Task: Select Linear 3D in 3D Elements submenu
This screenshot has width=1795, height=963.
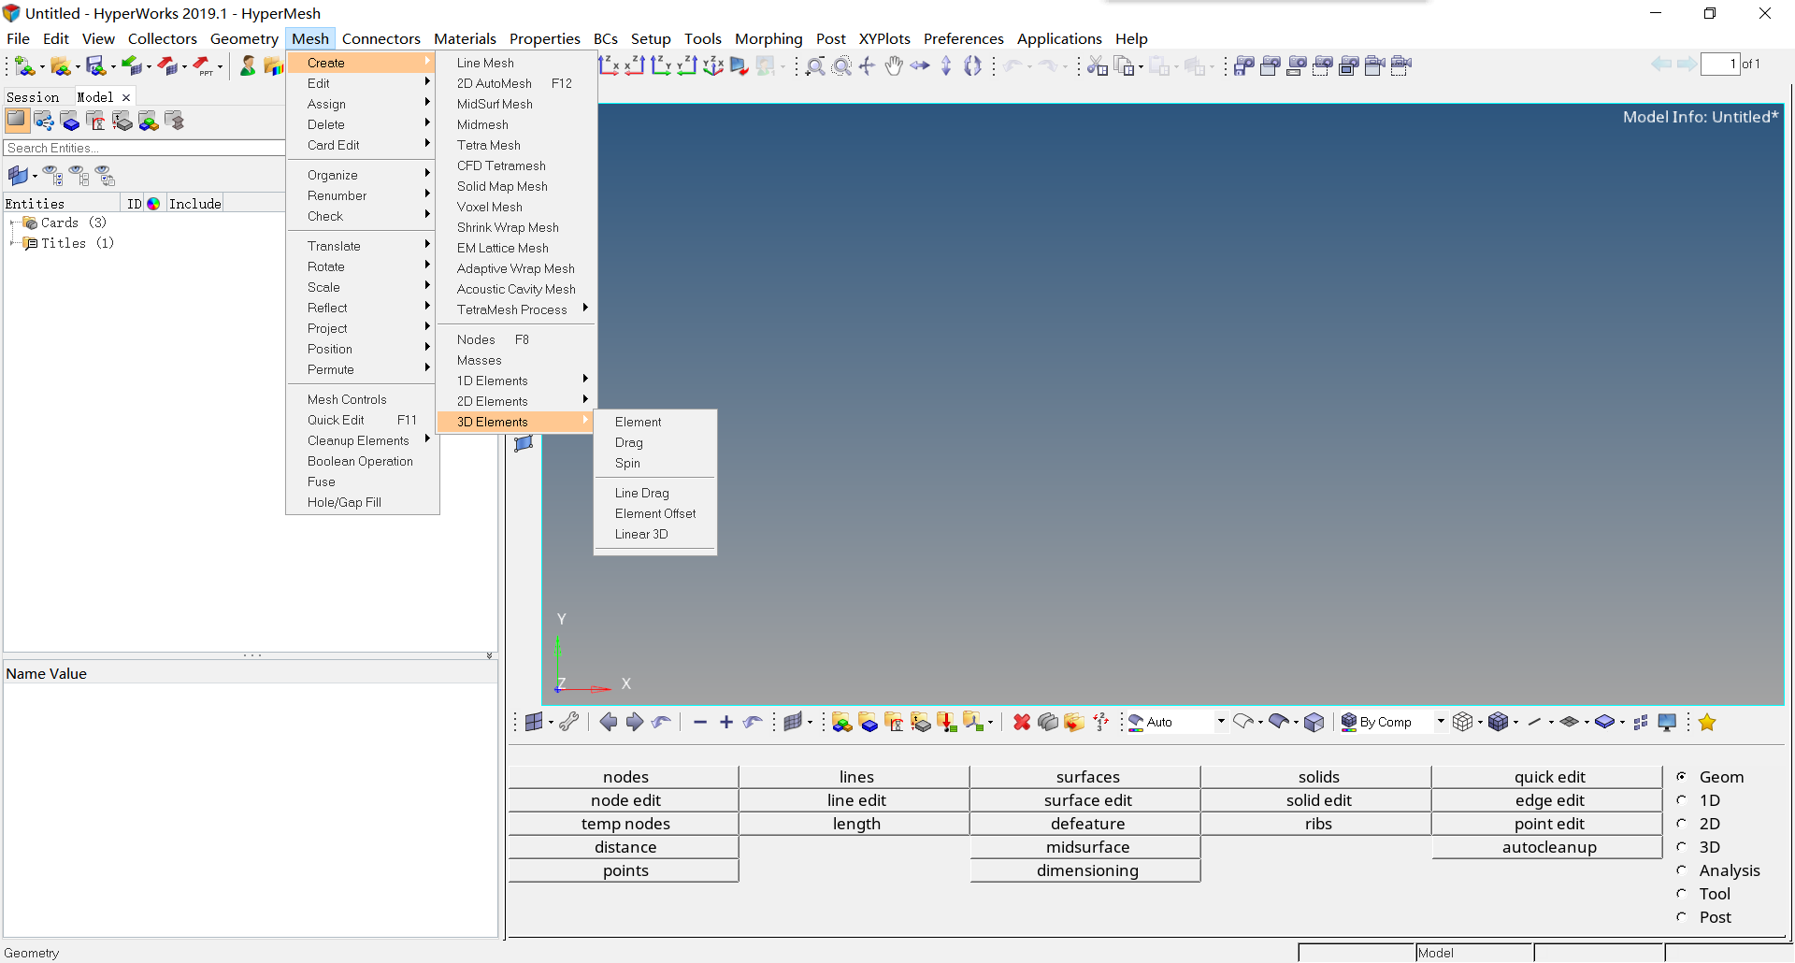Action: (x=654, y=534)
